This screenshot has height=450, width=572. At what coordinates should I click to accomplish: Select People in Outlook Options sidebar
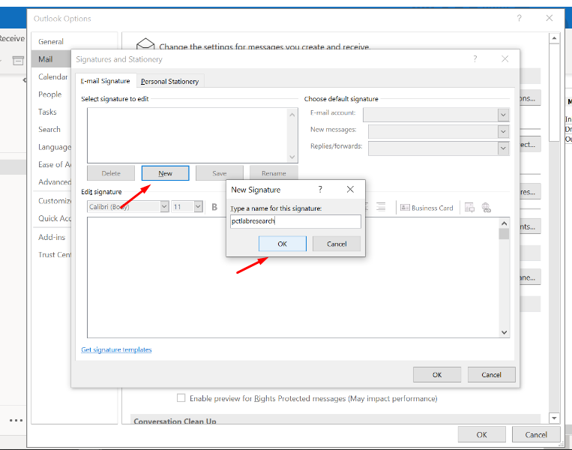pos(50,94)
